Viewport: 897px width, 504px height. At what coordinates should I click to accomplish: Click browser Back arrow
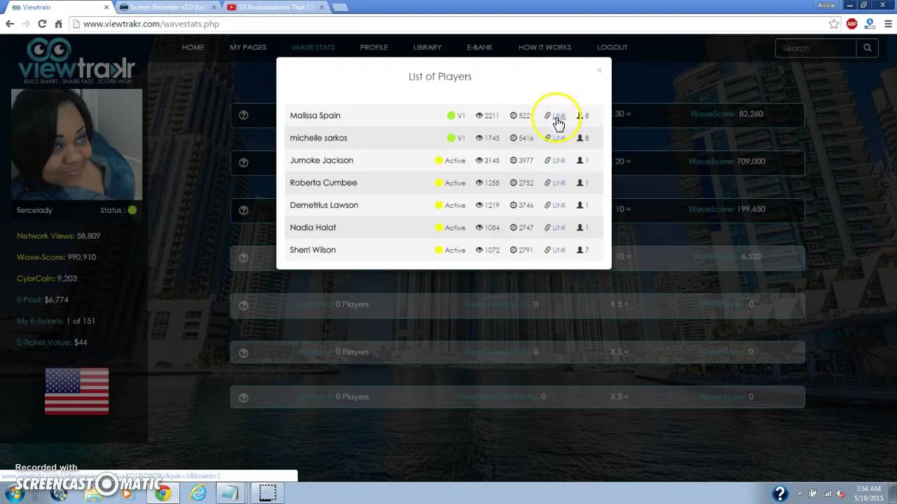coord(10,24)
